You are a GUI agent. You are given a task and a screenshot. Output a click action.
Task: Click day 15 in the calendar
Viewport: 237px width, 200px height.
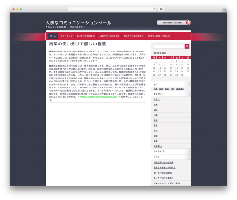click(171, 68)
